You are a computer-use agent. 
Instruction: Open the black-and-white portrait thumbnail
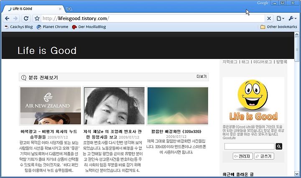pos(114,106)
